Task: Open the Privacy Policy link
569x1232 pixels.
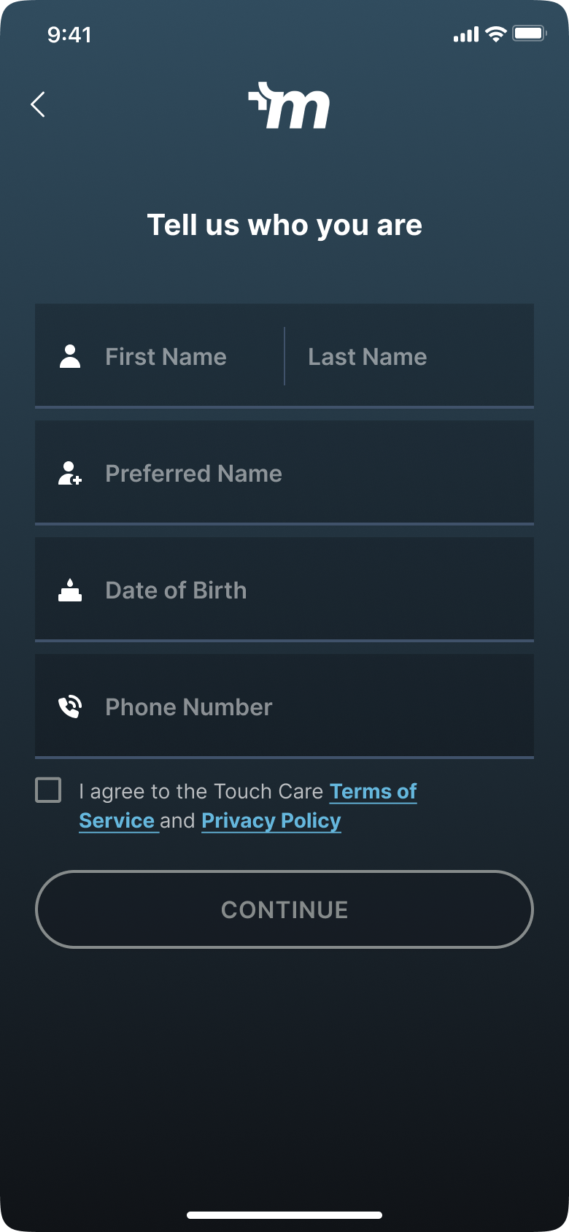Action: click(x=271, y=821)
